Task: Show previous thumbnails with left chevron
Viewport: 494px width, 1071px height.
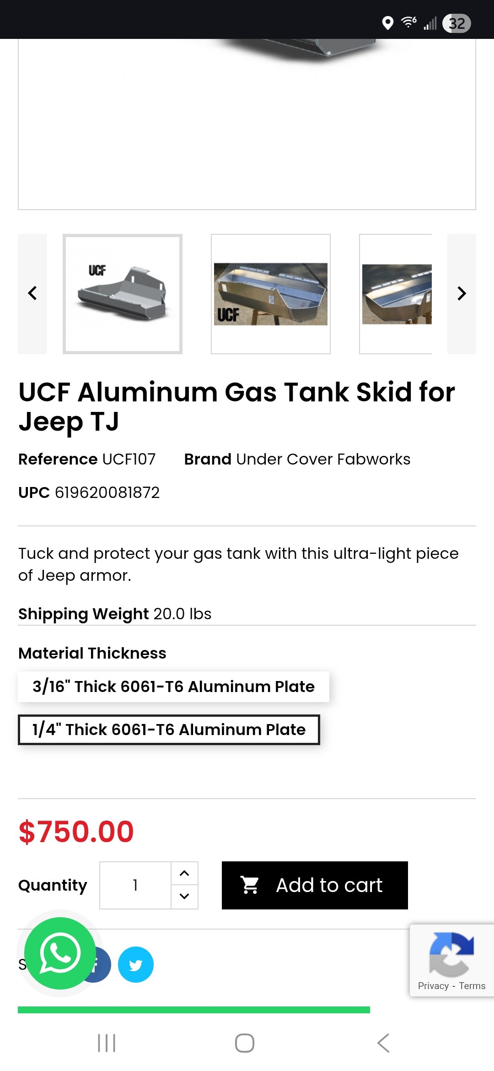Action: pos(32,293)
